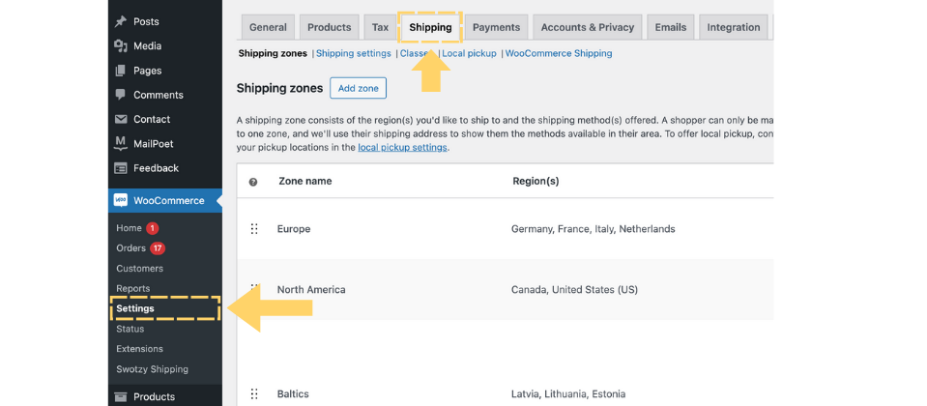Viewport: 927px width, 406px height.
Task: Click the Feedback form icon
Action: (121, 168)
